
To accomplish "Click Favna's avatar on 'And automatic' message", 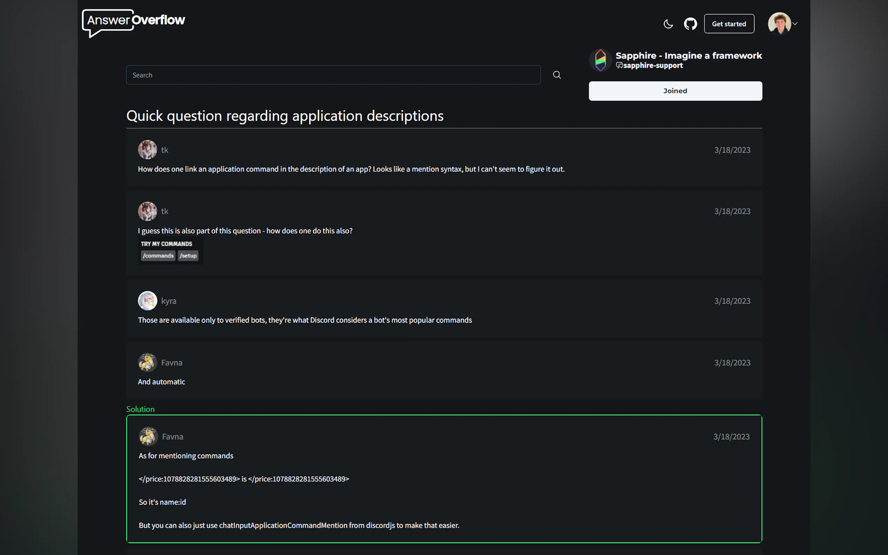I will (147, 362).
